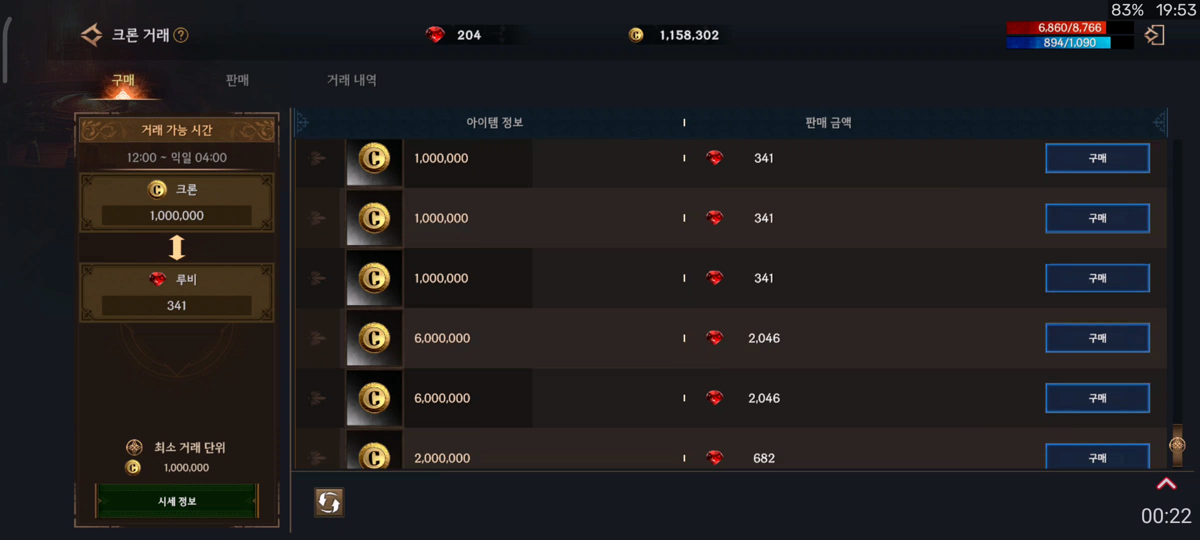Click the exit door icon
The width and height of the screenshot is (1200, 540).
[x=1154, y=35]
